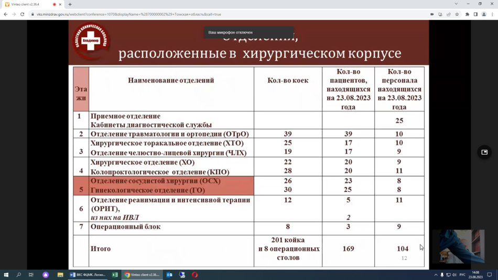Open Outlook from the taskbar

[169, 275]
